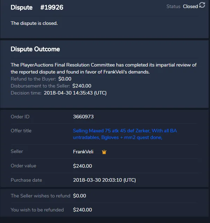Click the You wish to be refunded amount
The image size is (210, 223).
82,210
